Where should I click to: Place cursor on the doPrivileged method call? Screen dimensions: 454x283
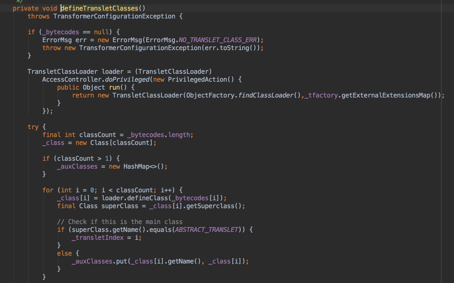[127, 80]
